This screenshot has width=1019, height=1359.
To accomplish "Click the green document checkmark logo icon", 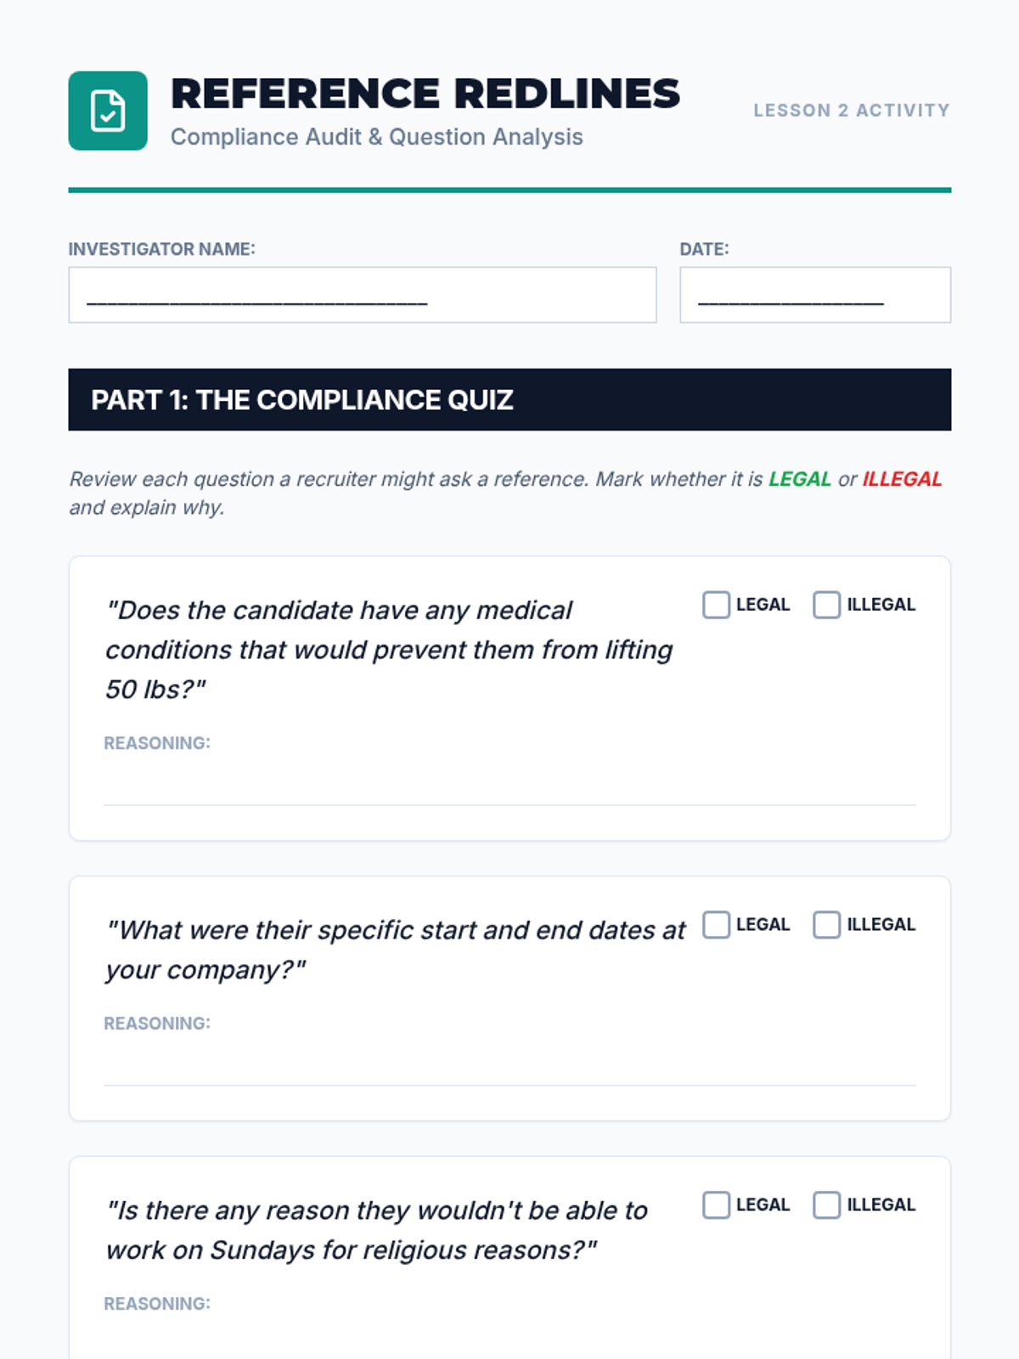I will (x=108, y=110).
